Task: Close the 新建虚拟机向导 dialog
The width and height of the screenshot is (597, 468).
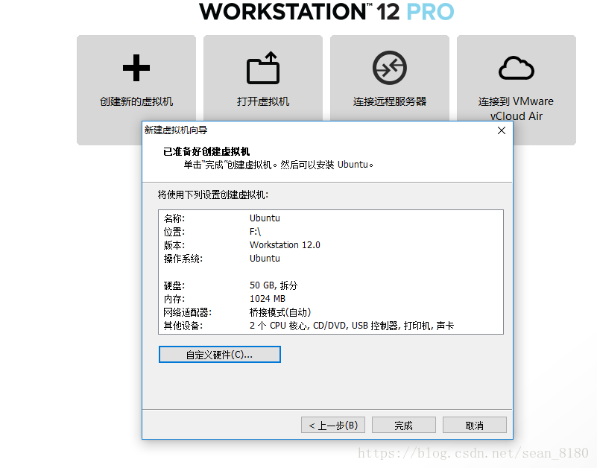Action: (502, 130)
